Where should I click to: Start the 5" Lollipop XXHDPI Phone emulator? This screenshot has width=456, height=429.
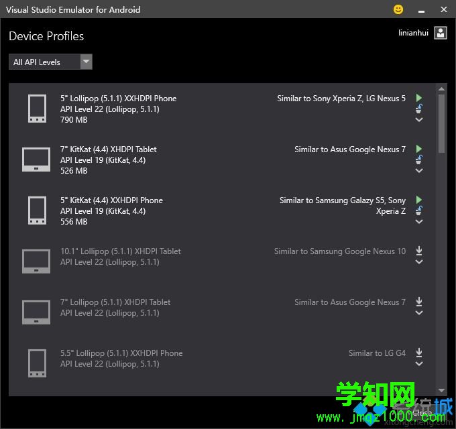coord(418,98)
